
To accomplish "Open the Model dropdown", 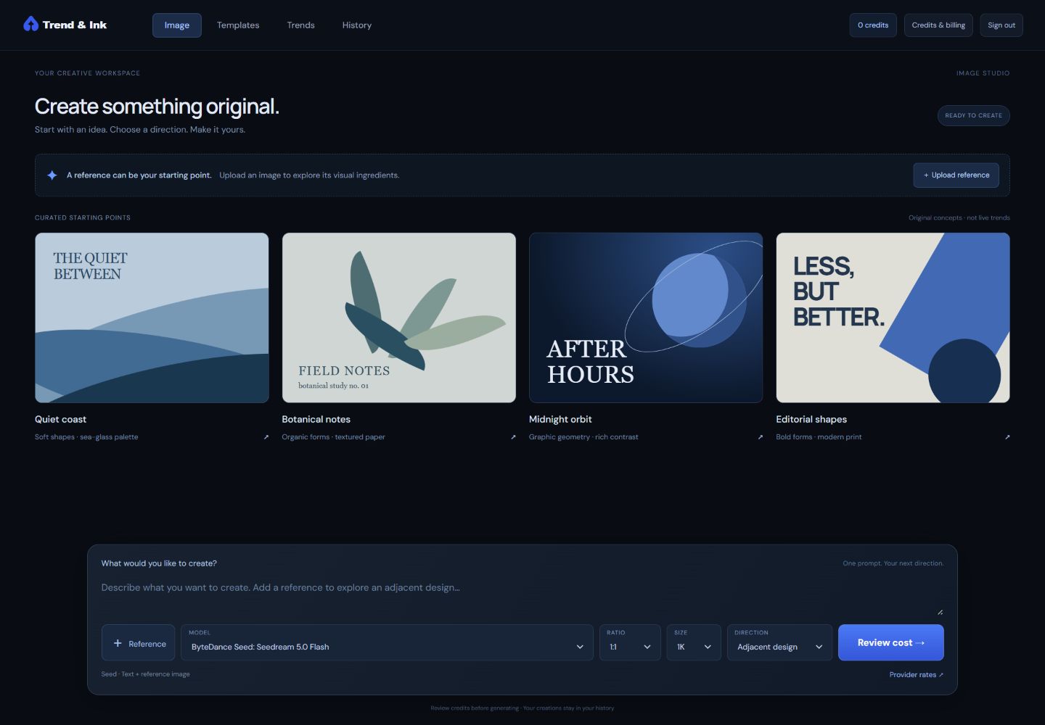I will [x=387, y=642].
